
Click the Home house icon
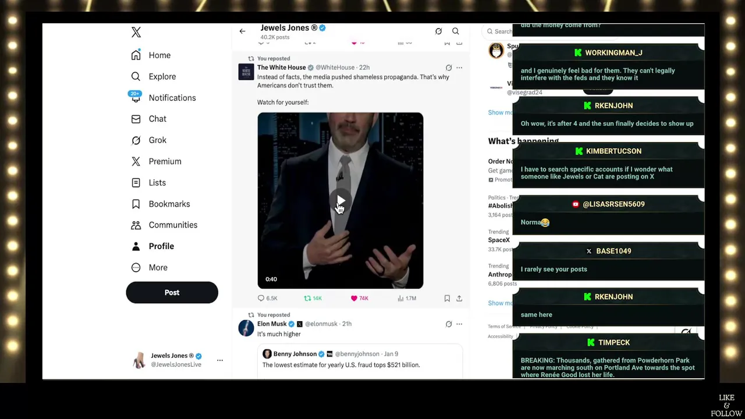[x=136, y=55]
